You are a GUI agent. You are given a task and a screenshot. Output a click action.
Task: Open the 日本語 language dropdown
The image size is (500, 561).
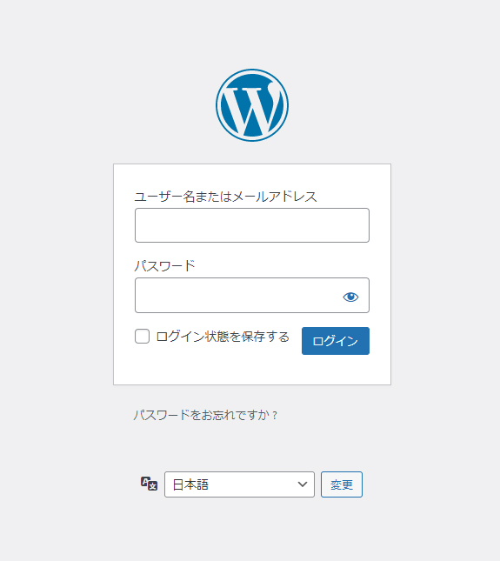pos(239,484)
